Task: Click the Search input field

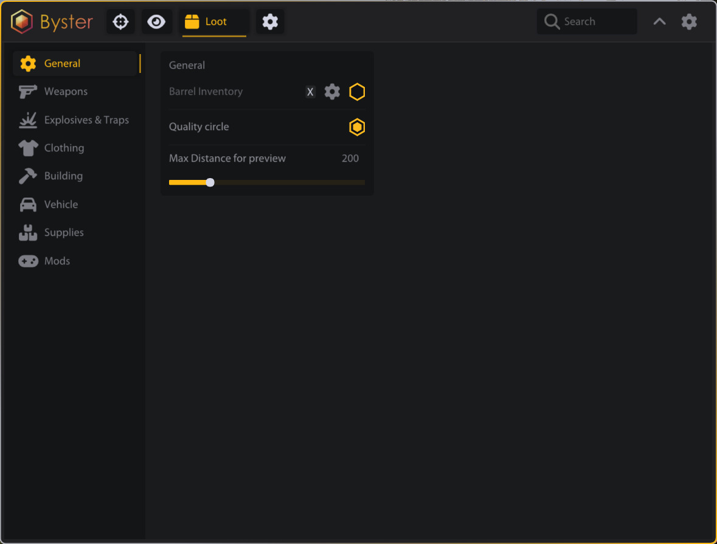Action: click(587, 22)
